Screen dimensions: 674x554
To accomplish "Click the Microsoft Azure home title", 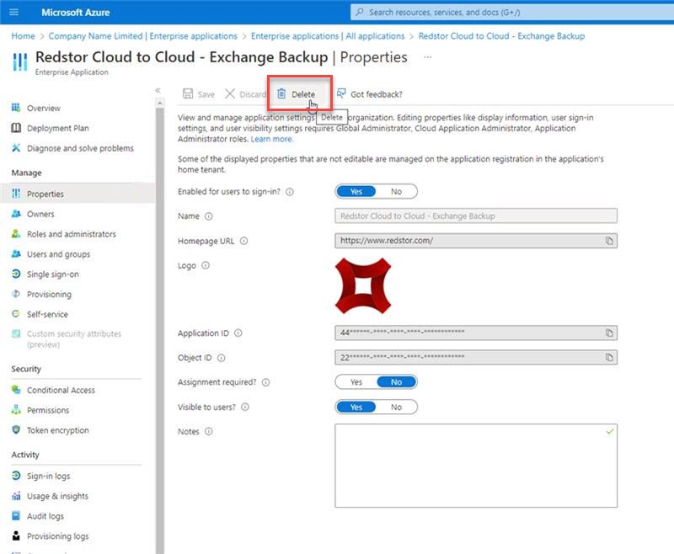I will (75, 13).
